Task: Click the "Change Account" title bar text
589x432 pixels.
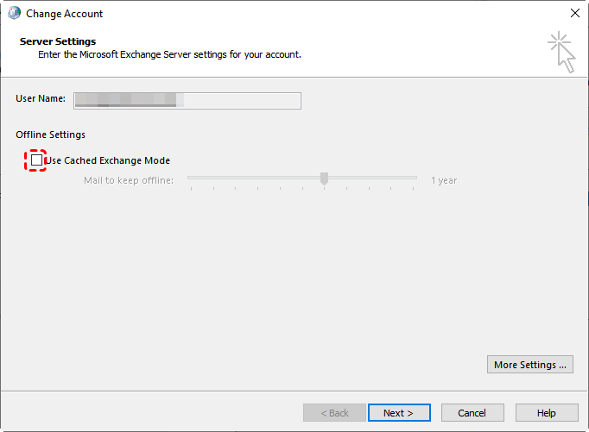Action: pyautogui.click(x=64, y=14)
